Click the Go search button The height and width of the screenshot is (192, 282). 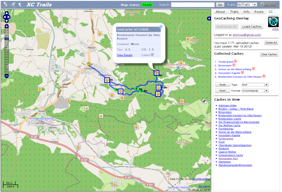point(220,5)
